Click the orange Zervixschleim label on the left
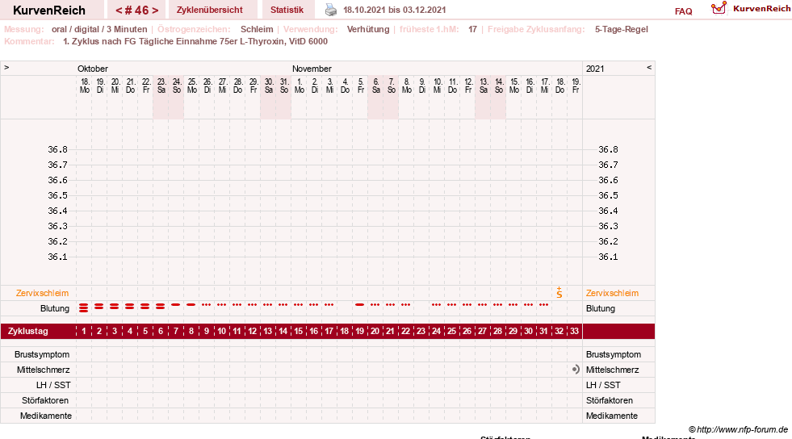 tap(43, 293)
